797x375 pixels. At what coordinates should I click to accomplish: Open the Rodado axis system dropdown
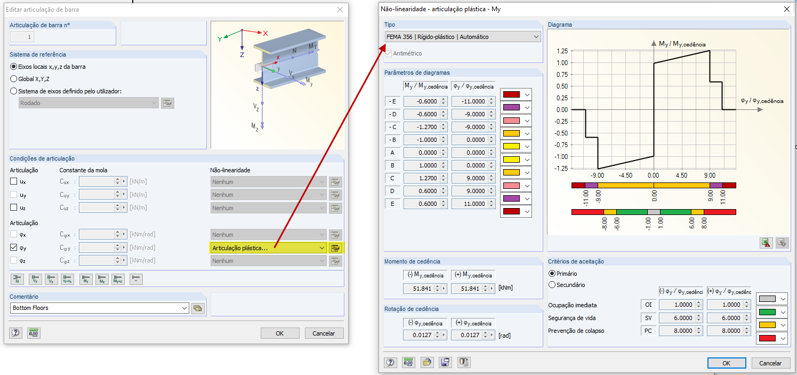coord(88,103)
